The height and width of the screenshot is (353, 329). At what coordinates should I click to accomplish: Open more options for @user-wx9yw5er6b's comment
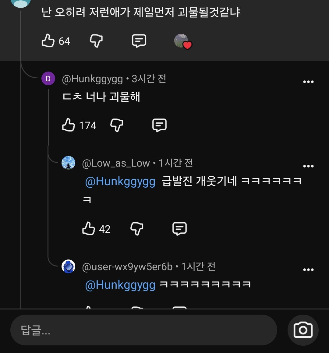click(x=308, y=270)
